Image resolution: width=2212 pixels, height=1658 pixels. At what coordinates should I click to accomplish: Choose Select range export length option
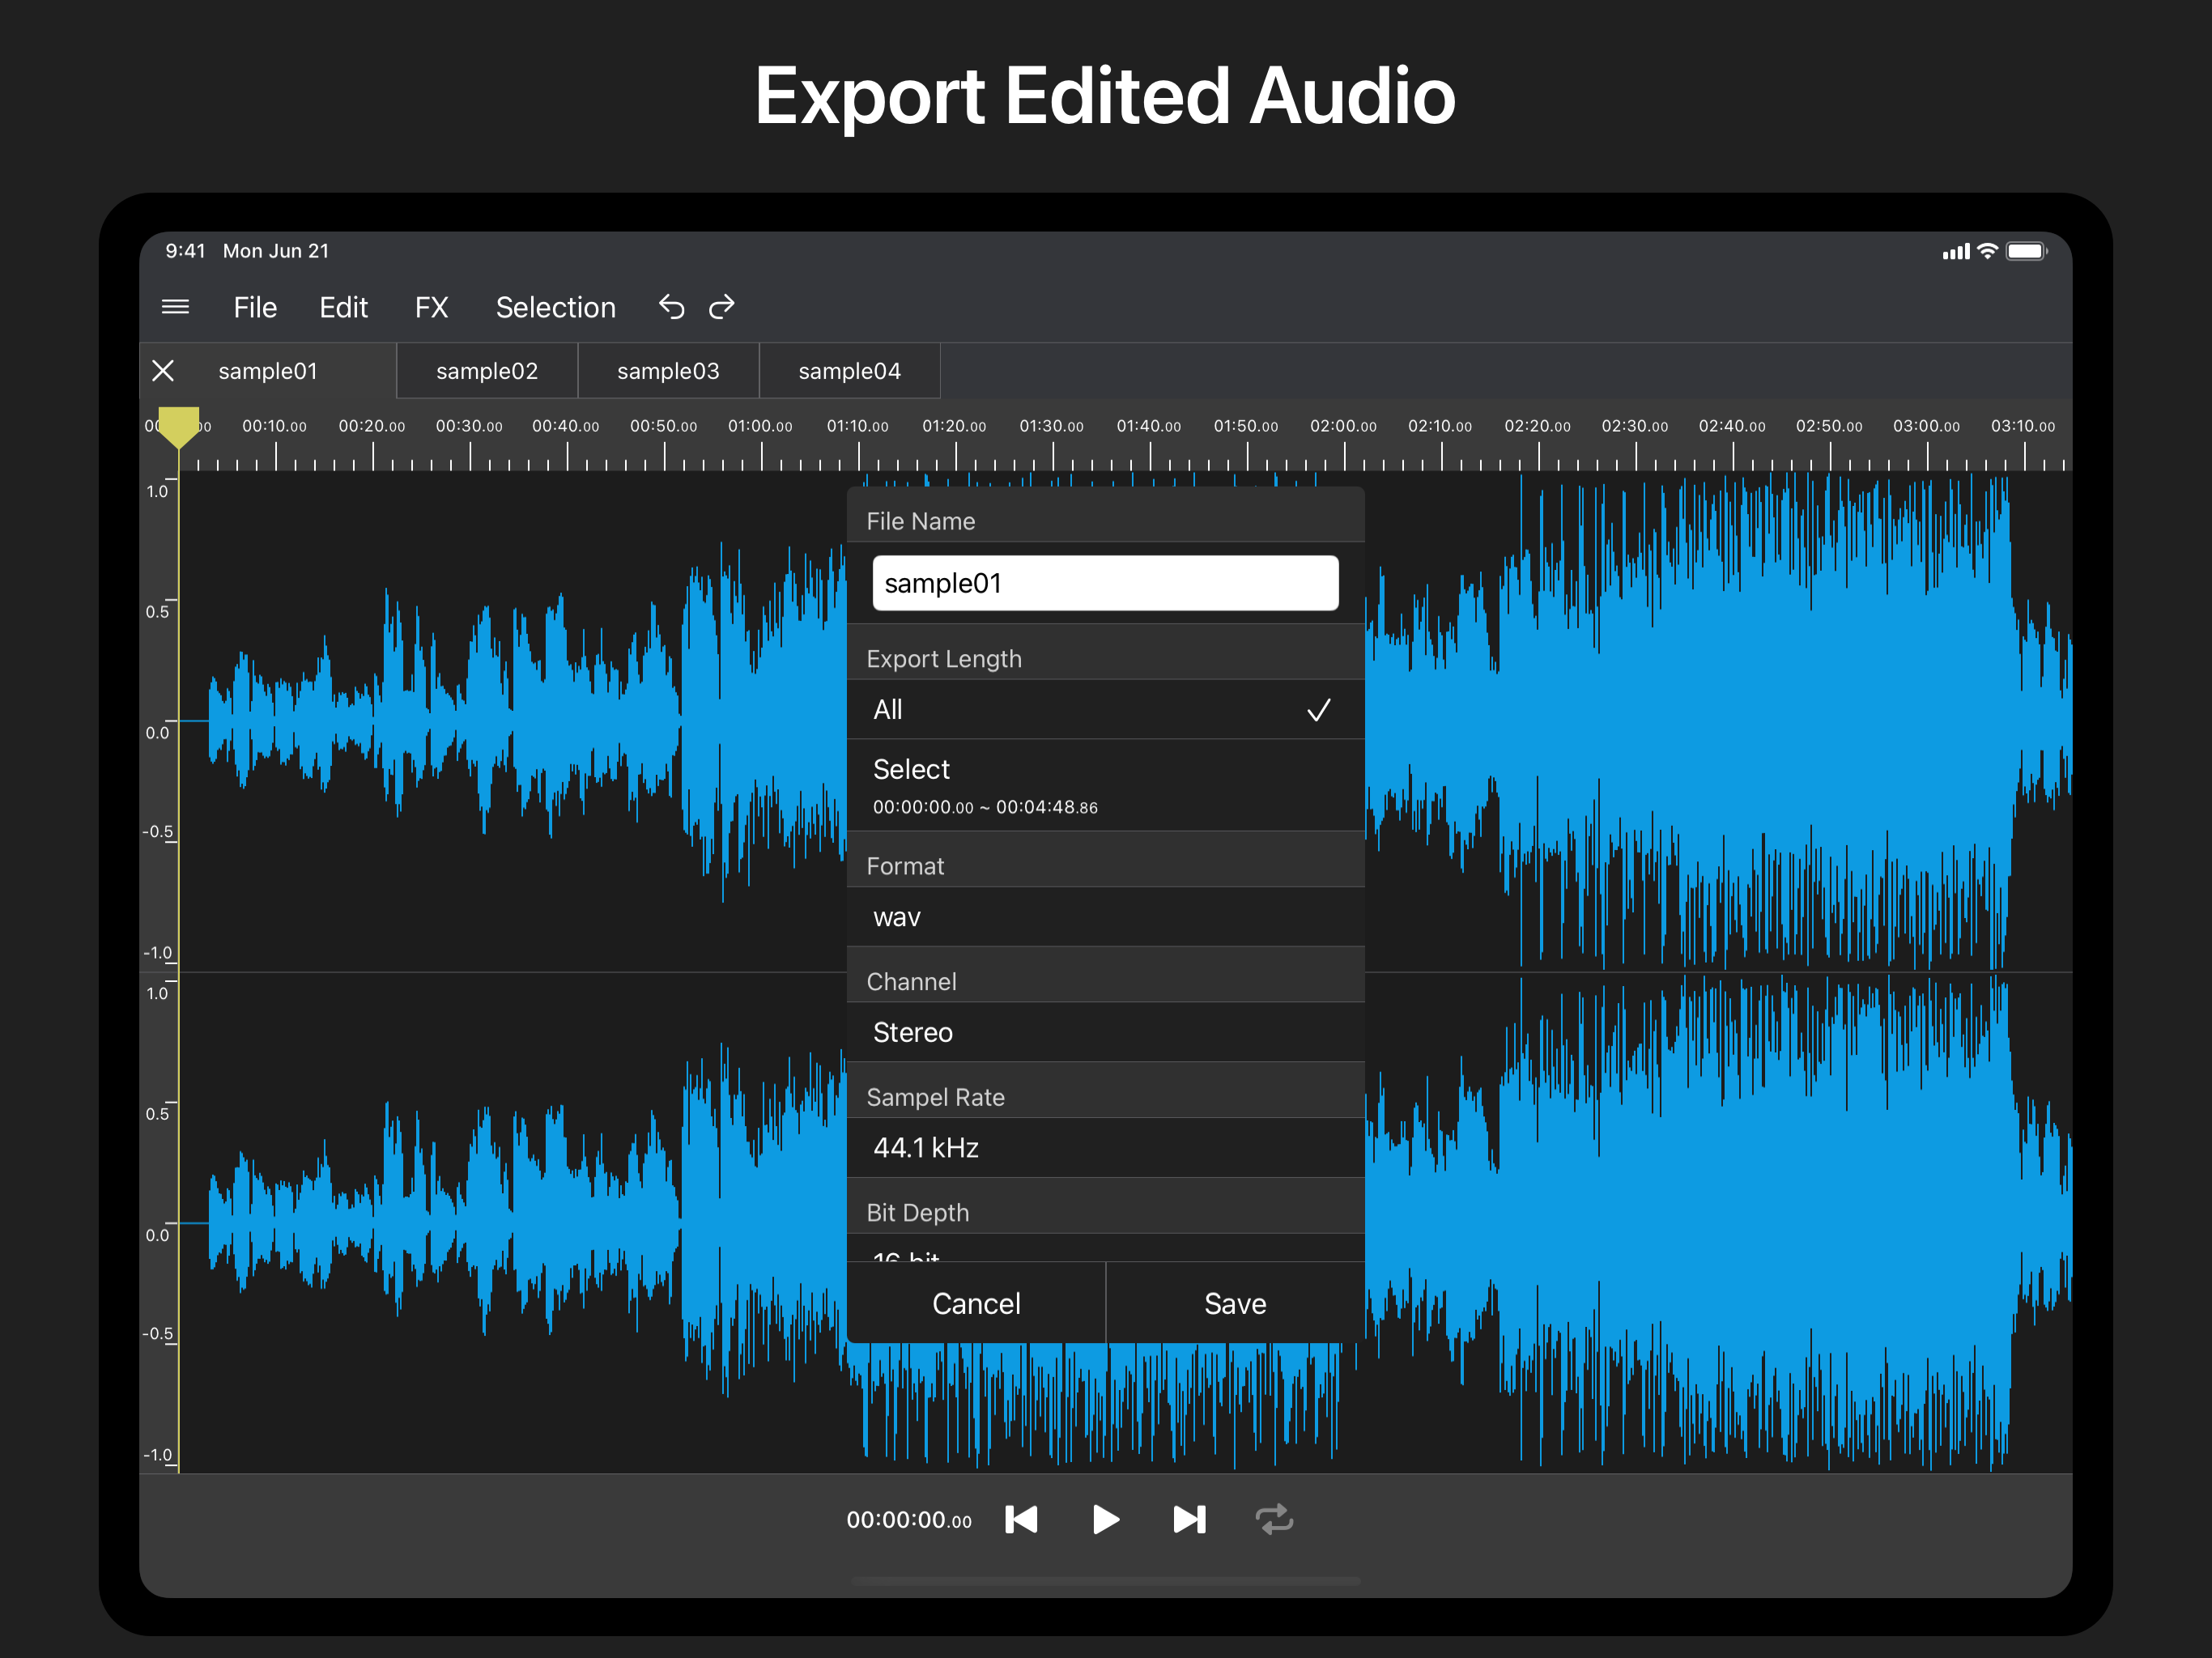(x=1104, y=785)
